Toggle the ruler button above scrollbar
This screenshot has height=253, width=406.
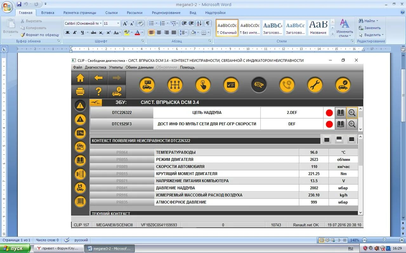(x=403, y=50)
